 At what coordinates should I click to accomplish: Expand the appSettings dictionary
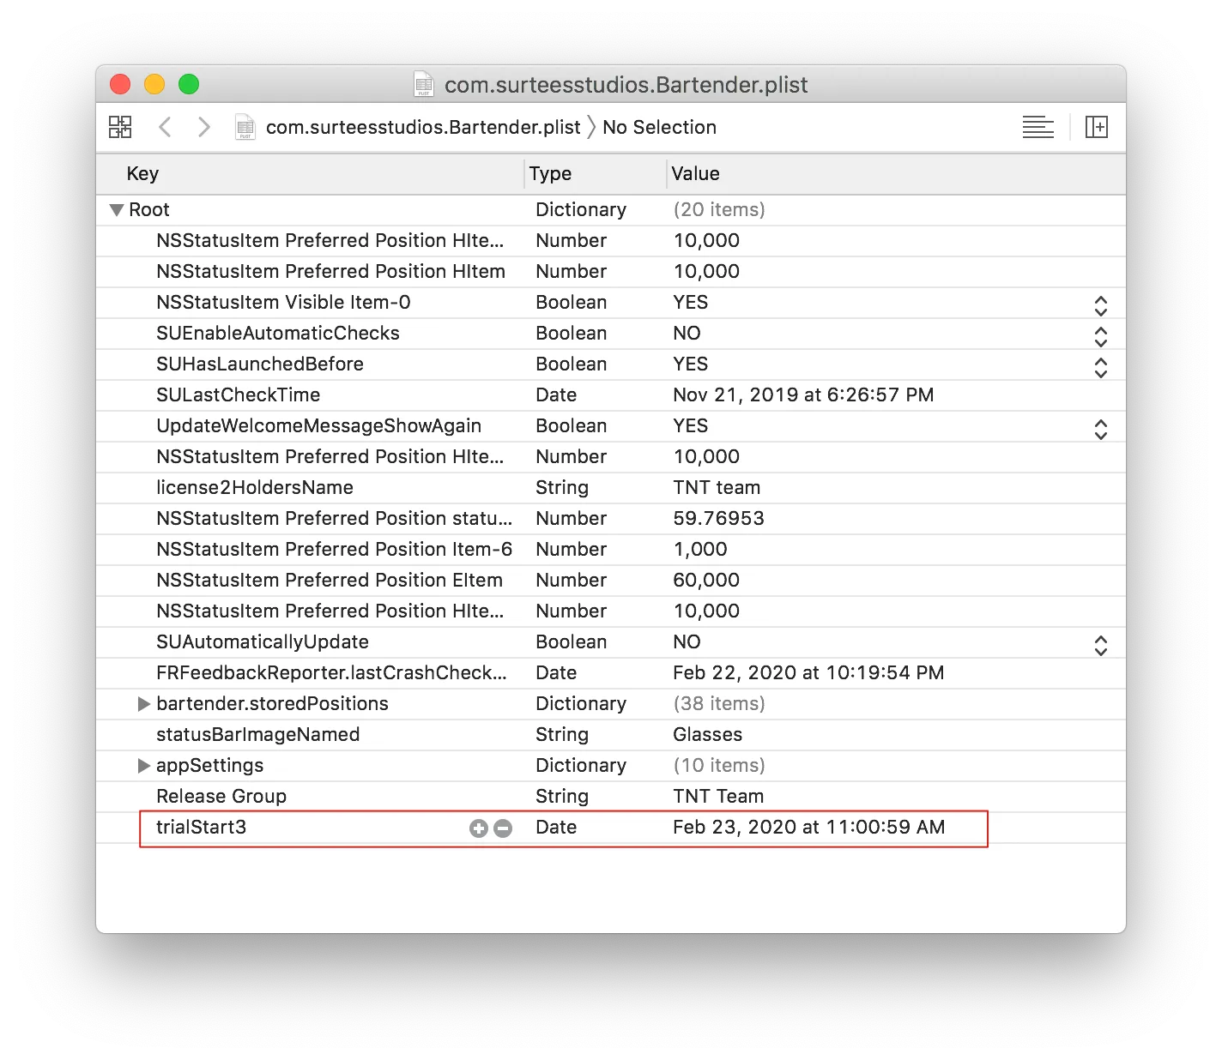144,765
